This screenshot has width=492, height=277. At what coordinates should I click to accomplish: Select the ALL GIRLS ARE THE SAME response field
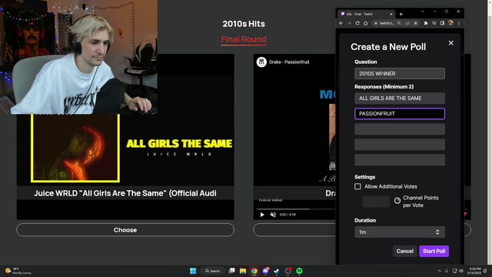pos(400,98)
